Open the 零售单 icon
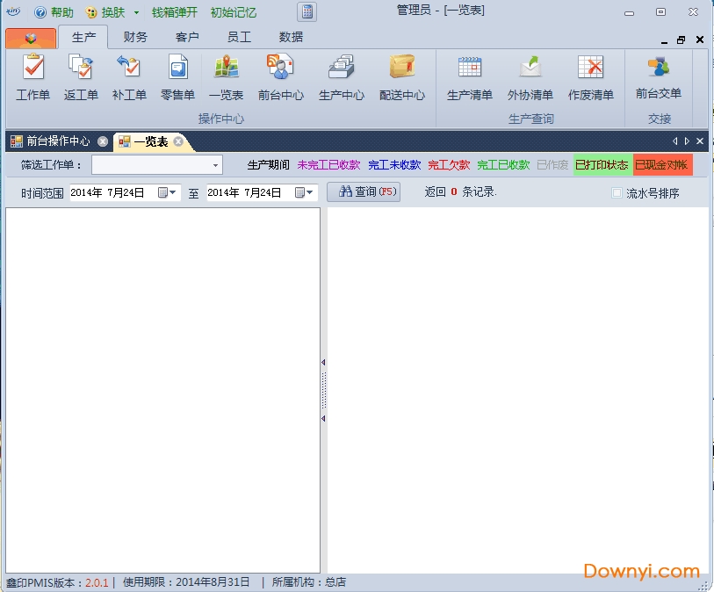 click(x=177, y=75)
